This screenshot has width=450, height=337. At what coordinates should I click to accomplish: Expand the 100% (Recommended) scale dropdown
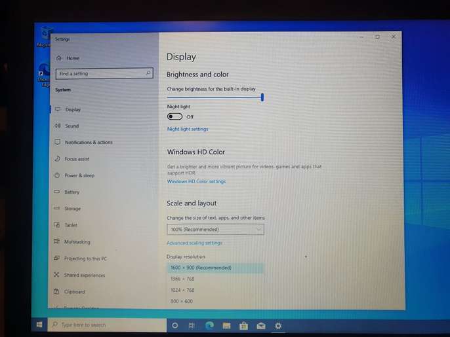coord(215,229)
